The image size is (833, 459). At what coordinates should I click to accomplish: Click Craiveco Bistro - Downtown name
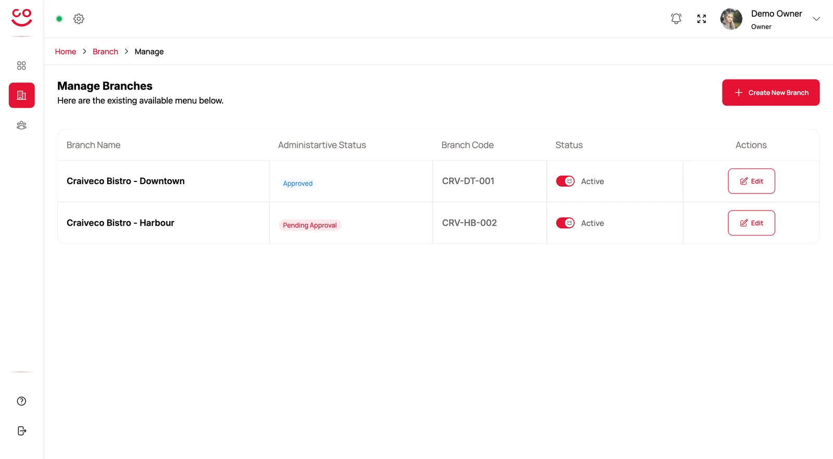pyautogui.click(x=125, y=181)
